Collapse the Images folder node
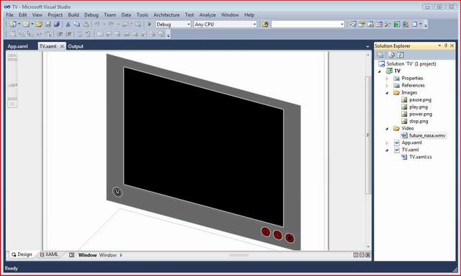461x276 pixels. coord(388,93)
